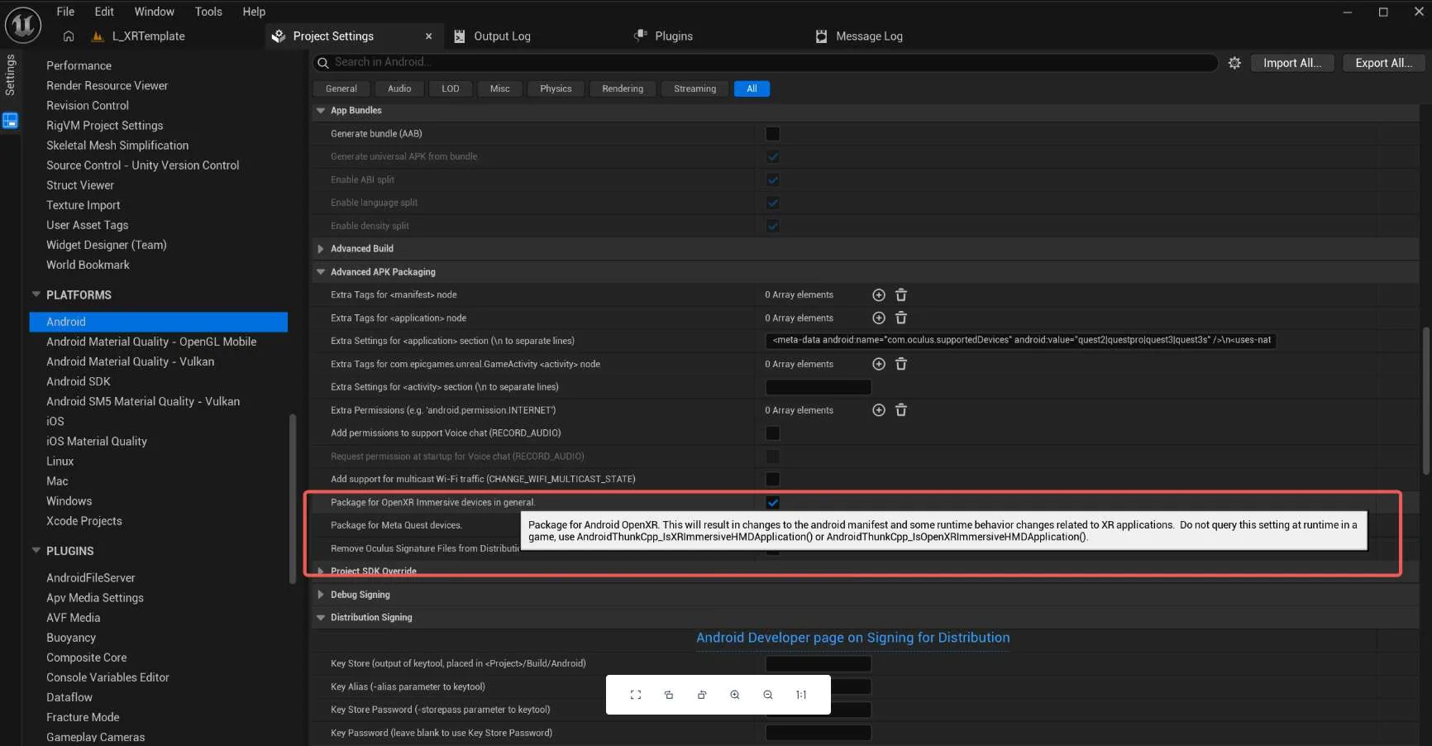The width and height of the screenshot is (1432, 746).
Task: Click the Search in Android field
Action: click(765, 63)
